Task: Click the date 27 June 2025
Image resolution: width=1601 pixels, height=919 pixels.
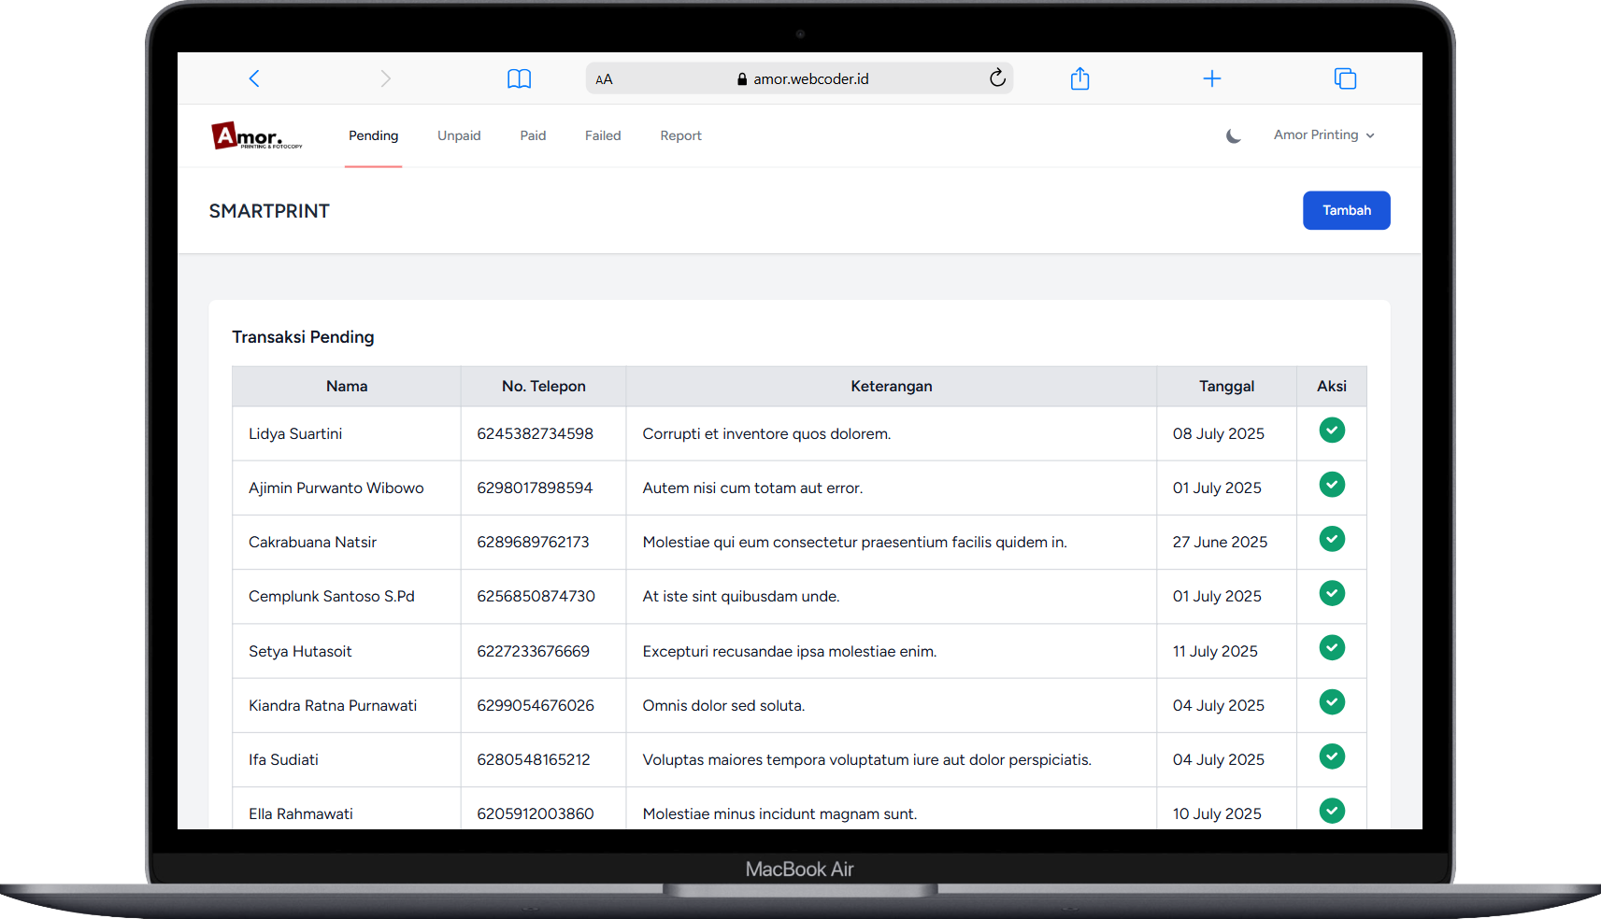Action: click(x=1221, y=542)
